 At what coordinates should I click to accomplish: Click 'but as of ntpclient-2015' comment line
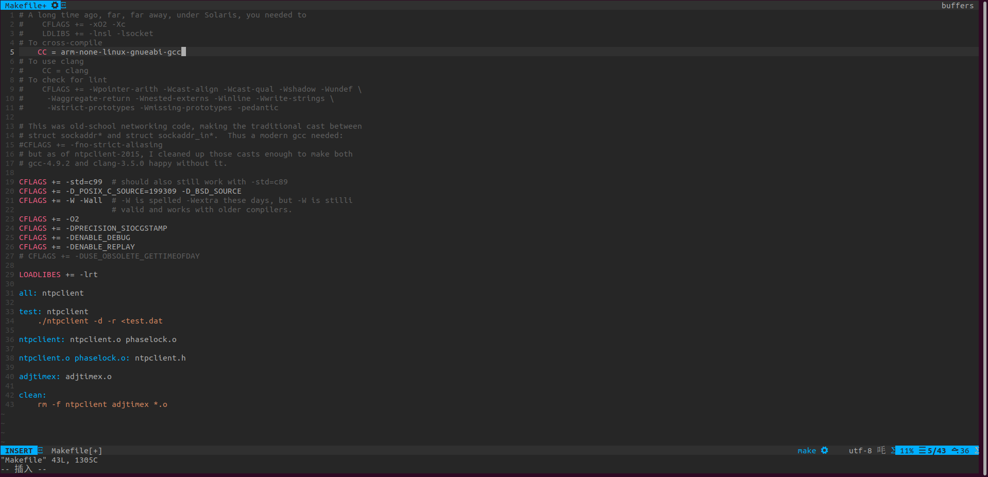tap(185, 154)
